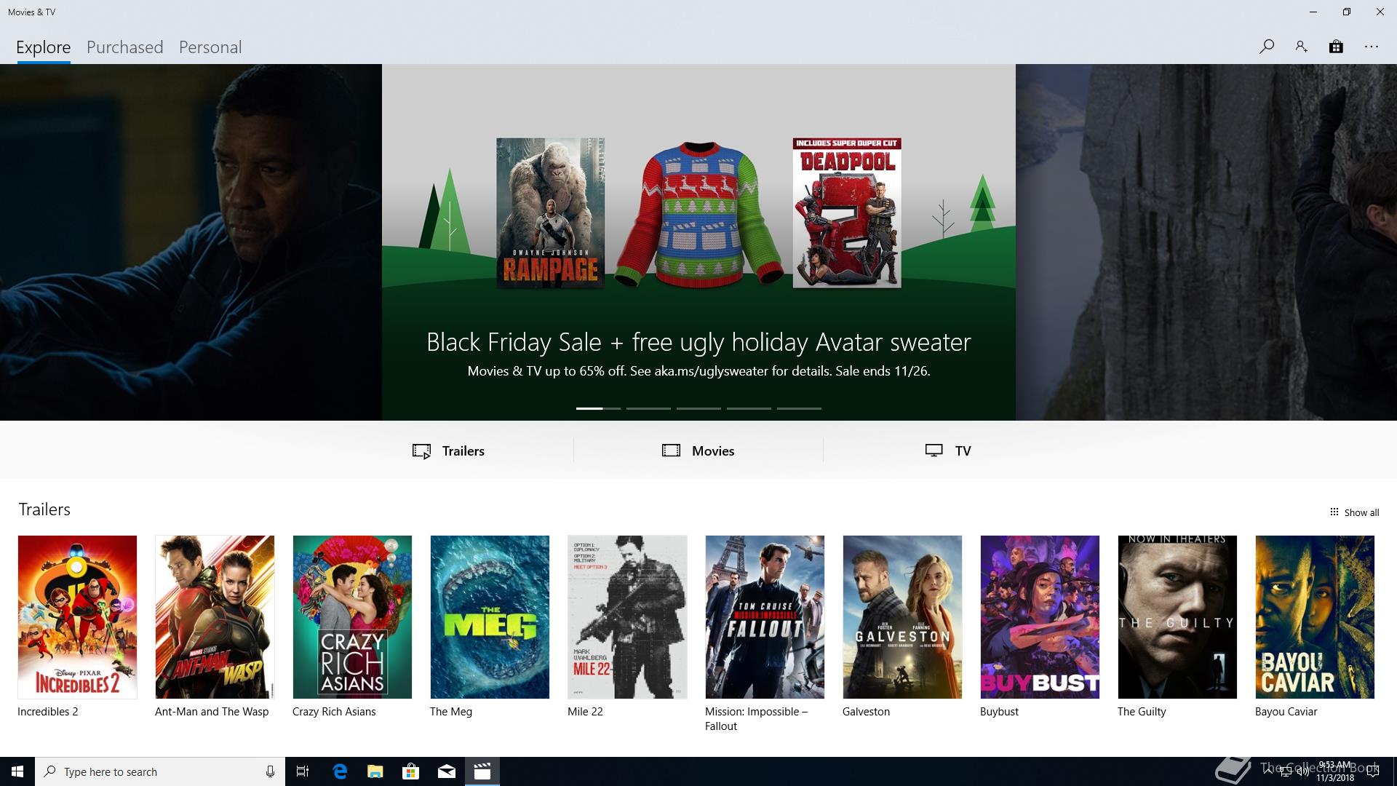Open the account sign-in icon
This screenshot has height=786, width=1397.
click(1301, 47)
